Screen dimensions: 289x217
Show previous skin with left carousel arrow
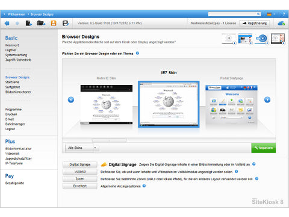pos(71,99)
